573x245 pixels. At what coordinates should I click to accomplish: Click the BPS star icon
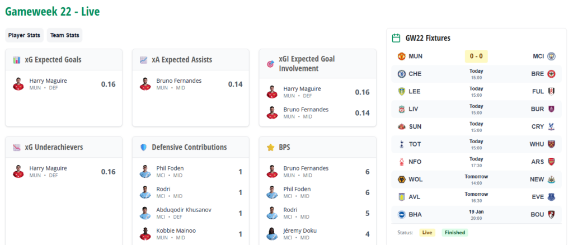pyautogui.click(x=270, y=147)
